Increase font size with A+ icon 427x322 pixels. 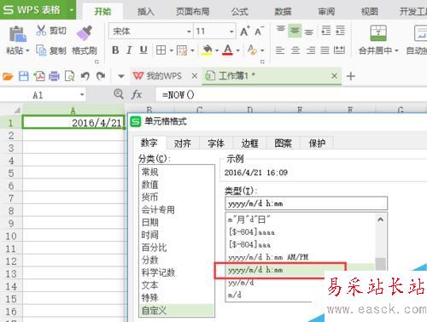pyautogui.click(x=245, y=31)
